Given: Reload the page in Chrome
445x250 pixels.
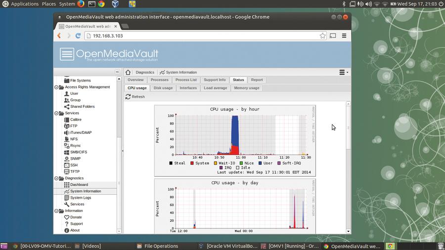Looking at the screenshot, I should (78, 36).
